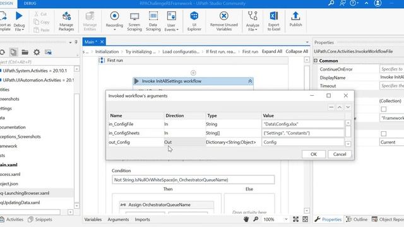
Task: Start the Recording tool
Action: (114, 21)
